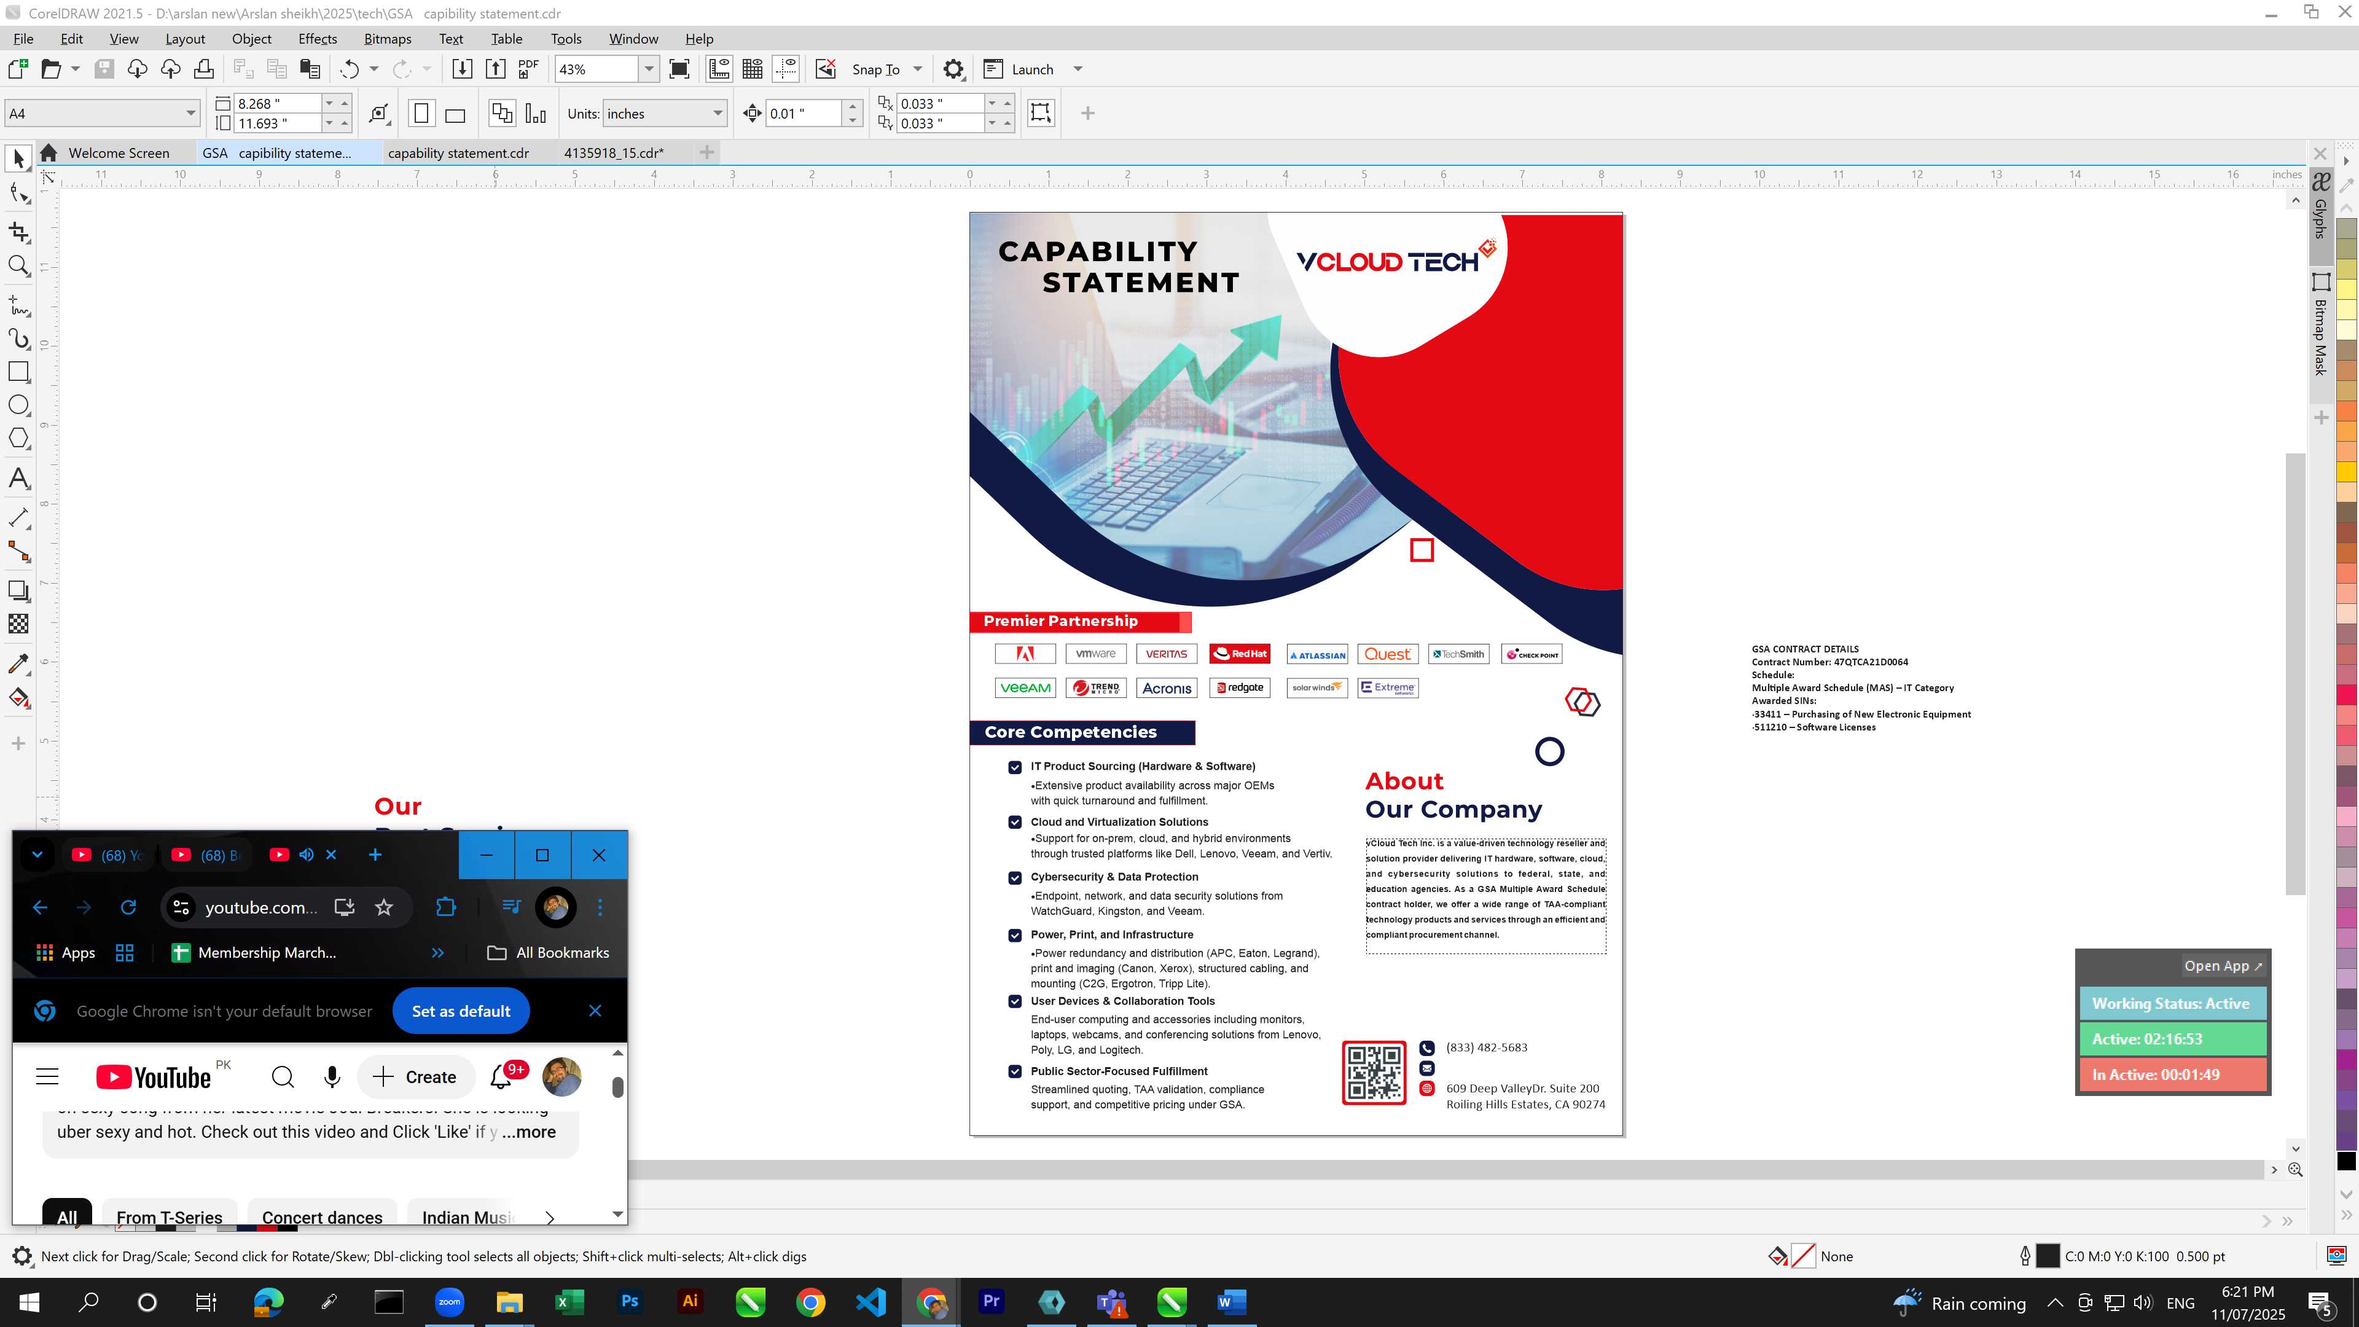Click the Print icon in toolbar
The image size is (2359, 1327).
point(203,69)
